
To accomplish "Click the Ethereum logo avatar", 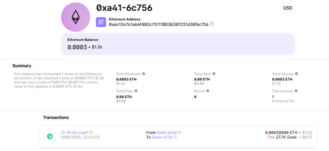I will coord(76,17).
